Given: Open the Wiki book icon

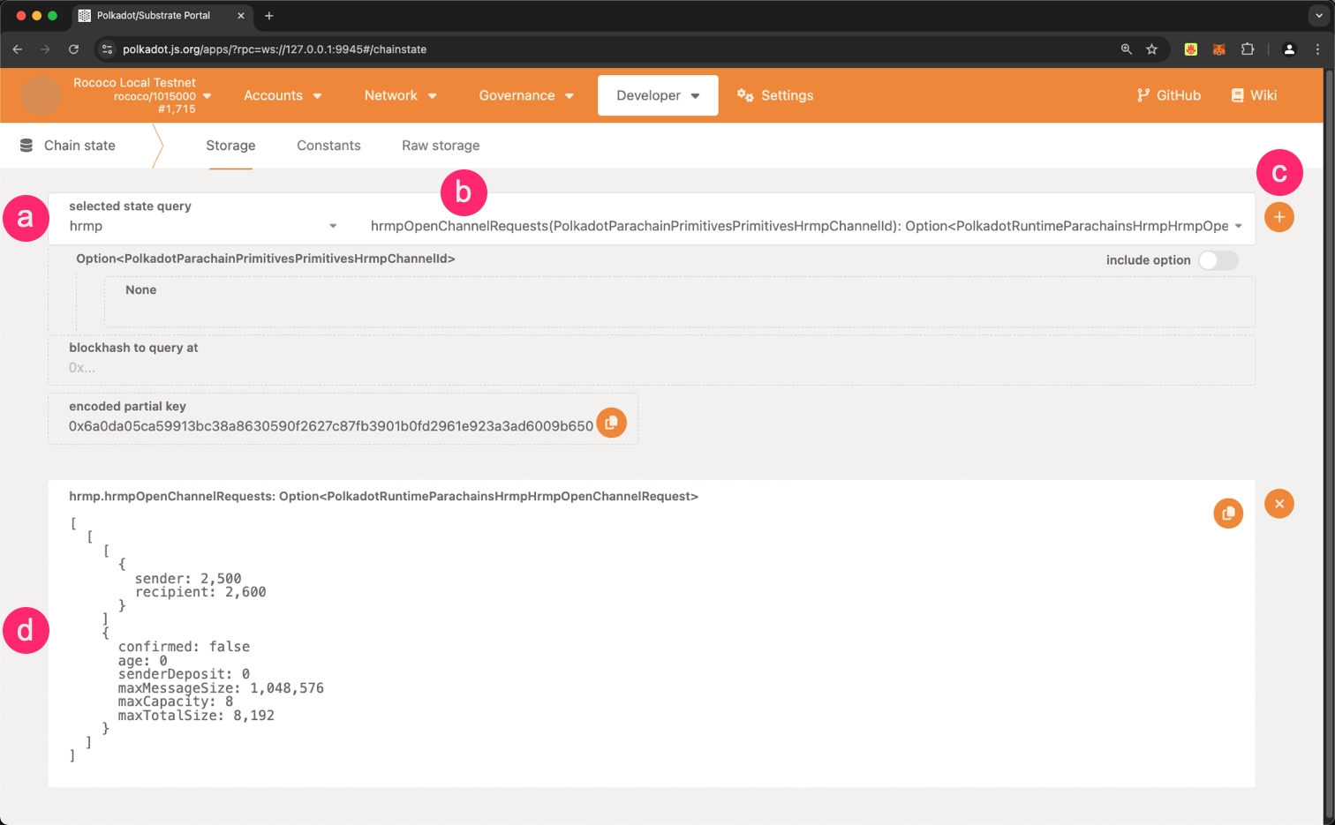Looking at the screenshot, I should coord(1237,95).
